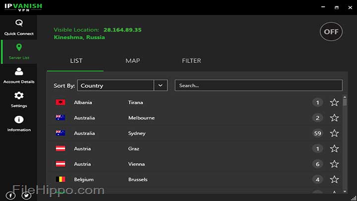The width and height of the screenshot is (357, 201).
Task: Click the server Search input field
Action: 258,85
